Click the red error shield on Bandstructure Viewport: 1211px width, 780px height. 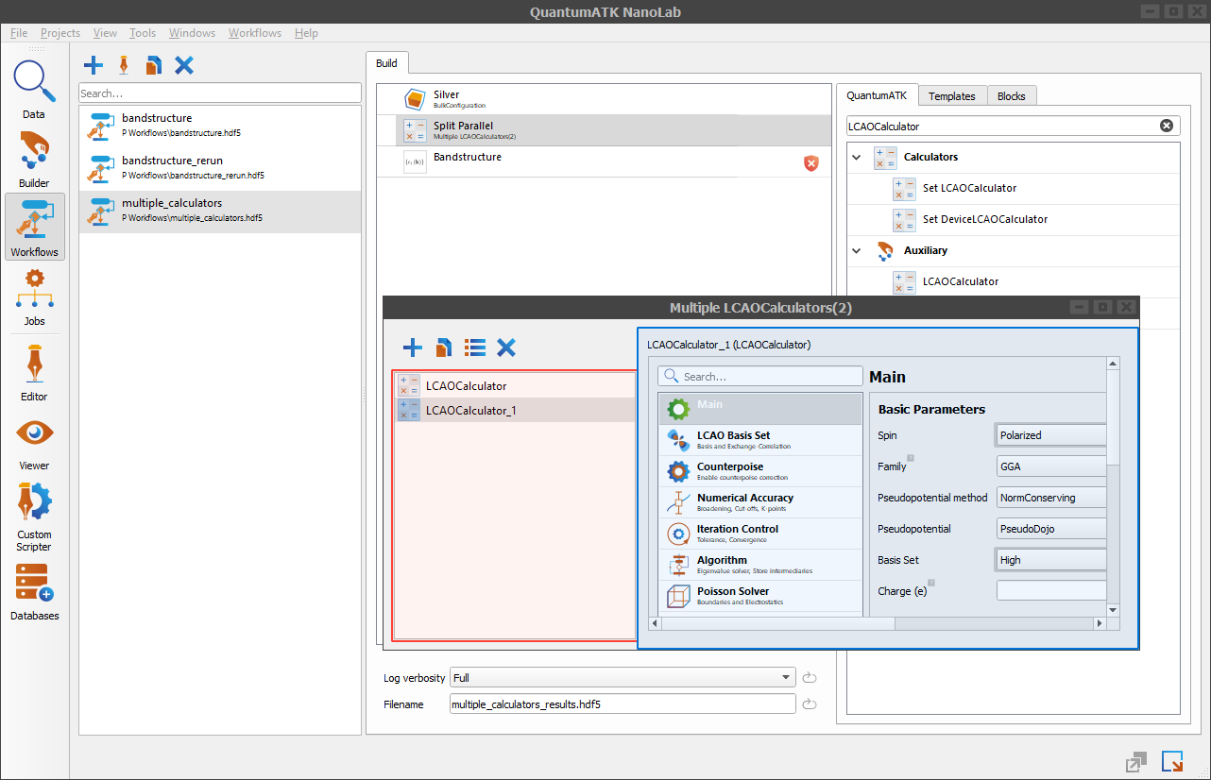(810, 163)
